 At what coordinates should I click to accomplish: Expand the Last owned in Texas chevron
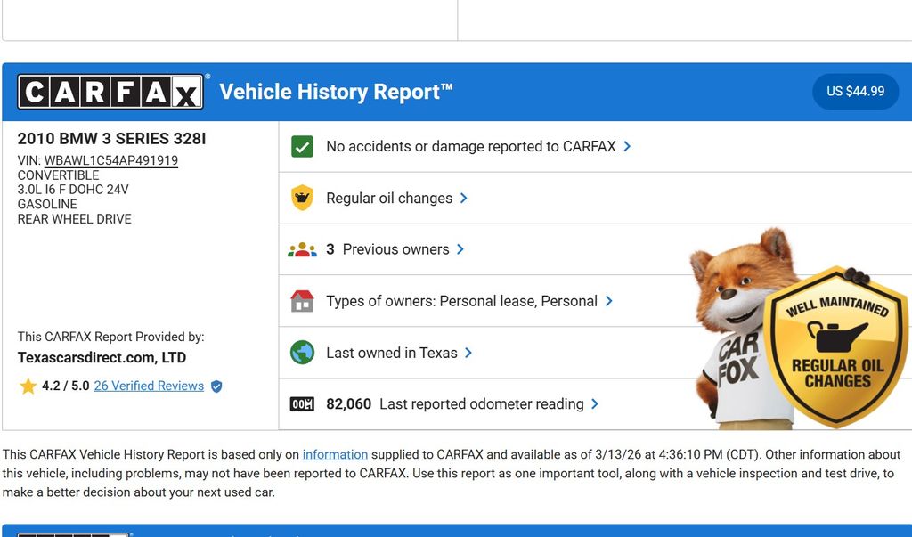point(468,353)
